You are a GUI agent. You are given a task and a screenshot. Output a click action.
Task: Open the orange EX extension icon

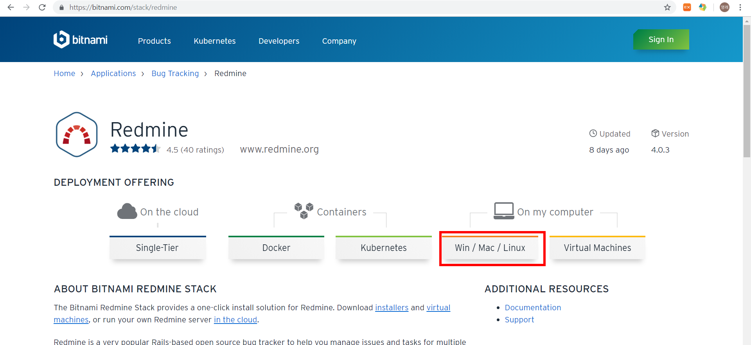687,7
